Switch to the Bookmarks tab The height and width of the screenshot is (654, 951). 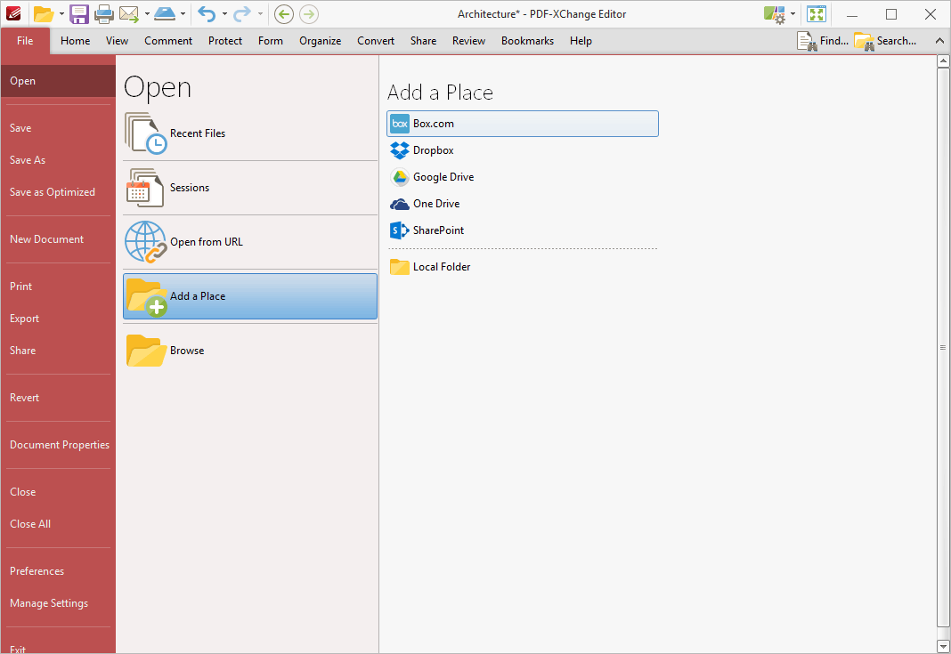(x=528, y=41)
